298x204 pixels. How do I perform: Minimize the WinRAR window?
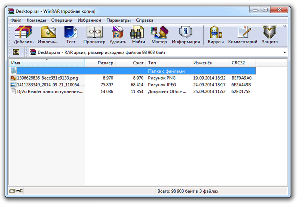coord(255,10)
